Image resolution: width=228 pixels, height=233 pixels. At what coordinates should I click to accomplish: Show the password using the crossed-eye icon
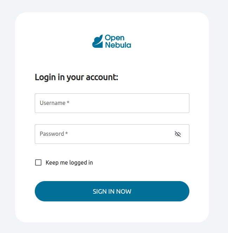pyautogui.click(x=178, y=134)
